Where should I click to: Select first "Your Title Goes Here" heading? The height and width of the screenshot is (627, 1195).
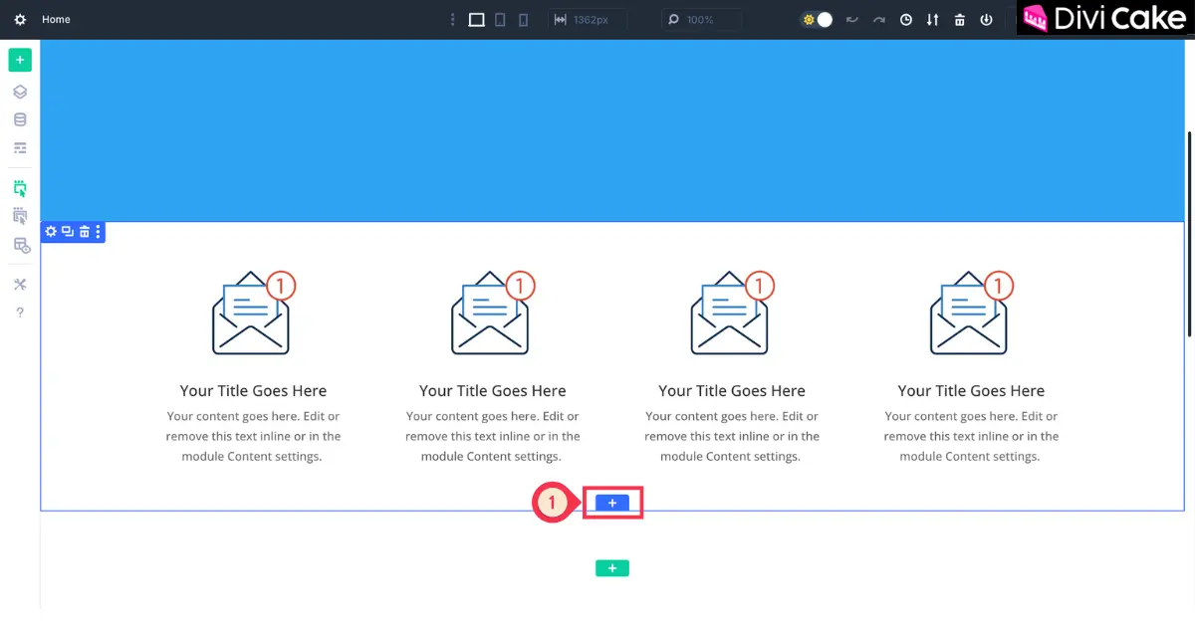click(x=253, y=391)
